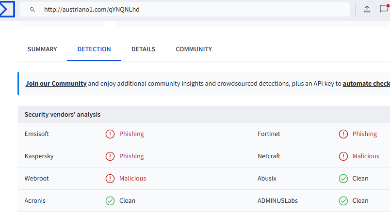Click the Netcraft Malicious alert icon

click(343, 156)
